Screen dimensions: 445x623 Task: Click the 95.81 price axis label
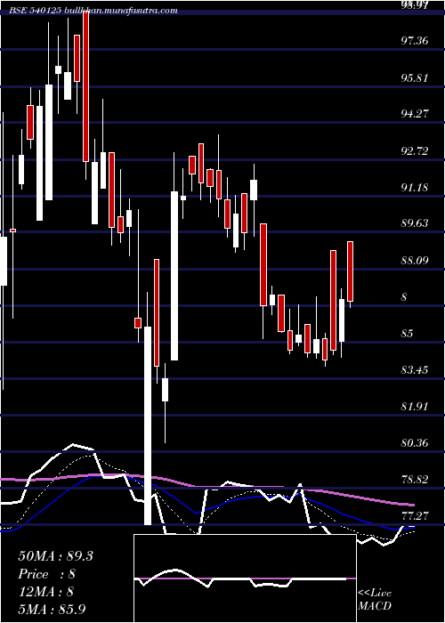(x=415, y=77)
